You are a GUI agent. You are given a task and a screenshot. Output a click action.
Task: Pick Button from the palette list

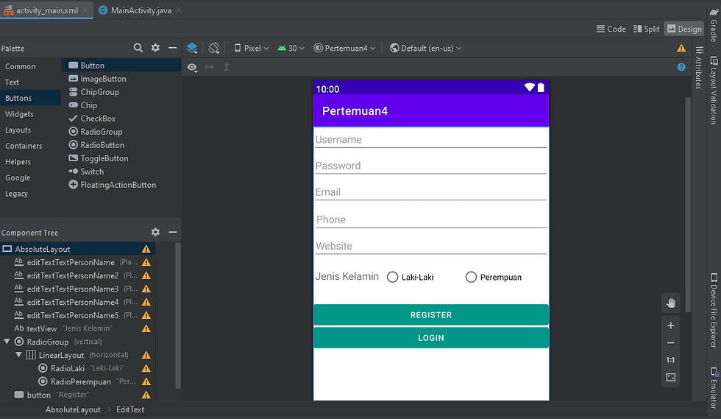click(121, 66)
